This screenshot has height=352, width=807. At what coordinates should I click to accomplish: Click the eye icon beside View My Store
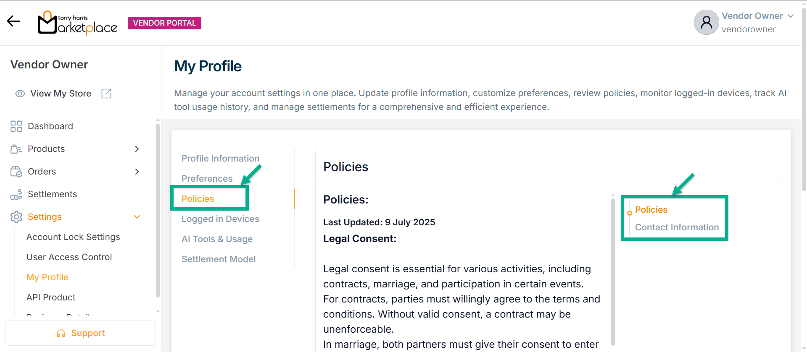[x=20, y=94]
